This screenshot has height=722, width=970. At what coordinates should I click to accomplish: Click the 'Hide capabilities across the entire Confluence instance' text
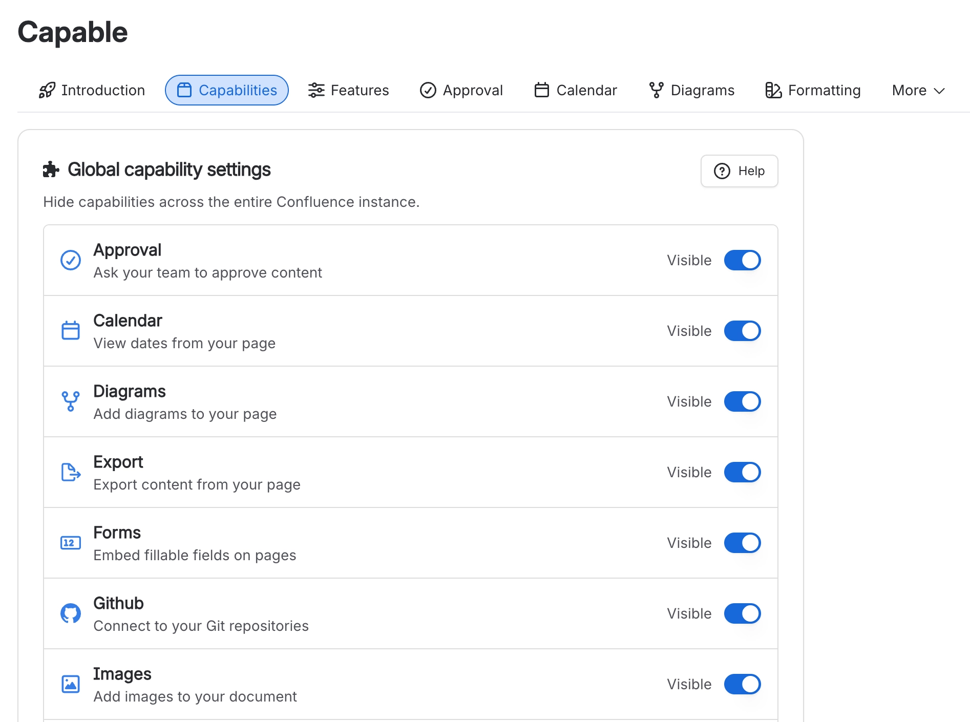tap(231, 202)
